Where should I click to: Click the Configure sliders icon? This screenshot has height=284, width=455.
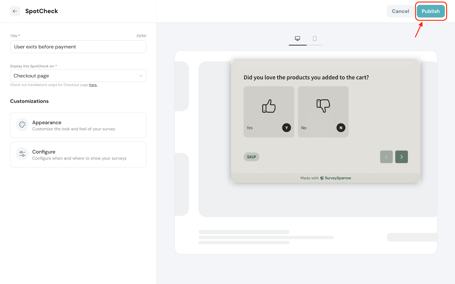22,154
